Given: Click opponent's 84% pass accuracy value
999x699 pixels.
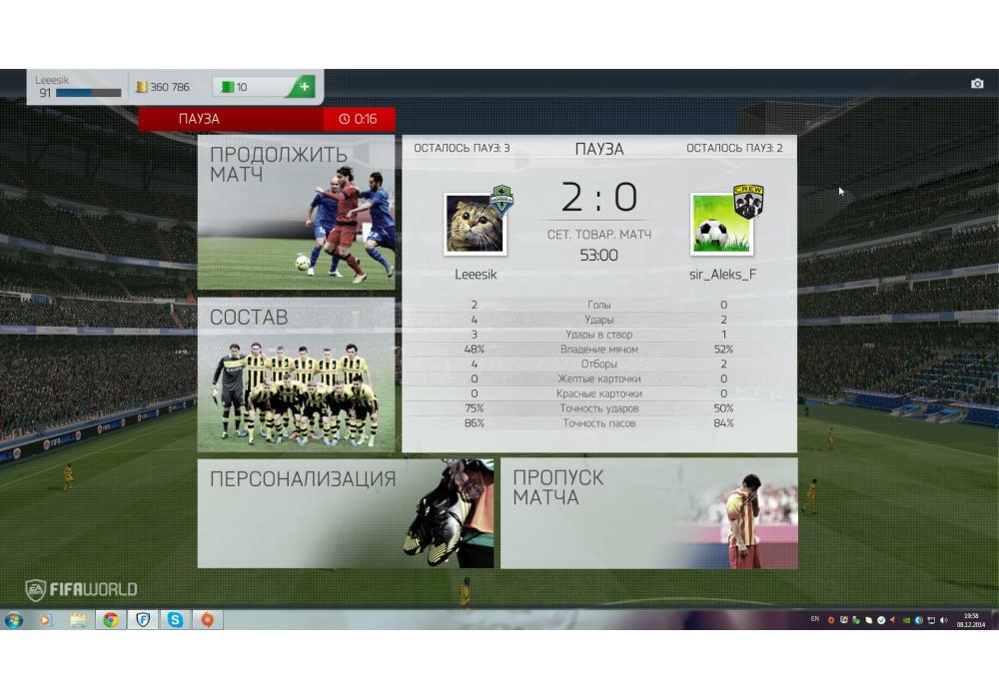Looking at the screenshot, I should (723, 423).
